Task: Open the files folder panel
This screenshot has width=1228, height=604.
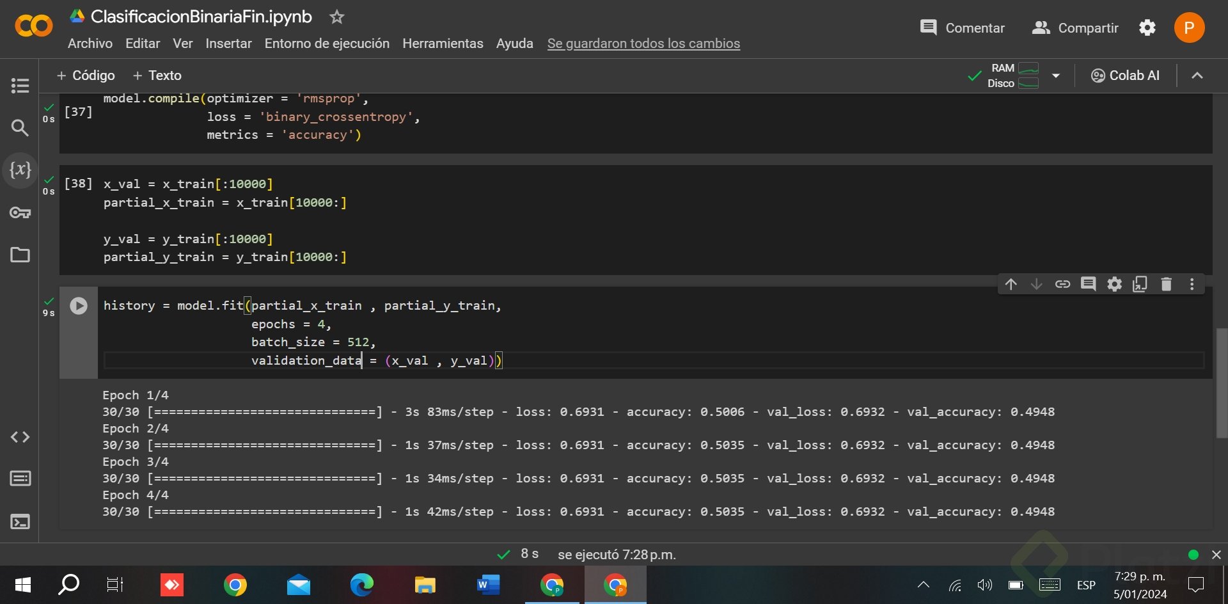Action: [x=20, y=255]
